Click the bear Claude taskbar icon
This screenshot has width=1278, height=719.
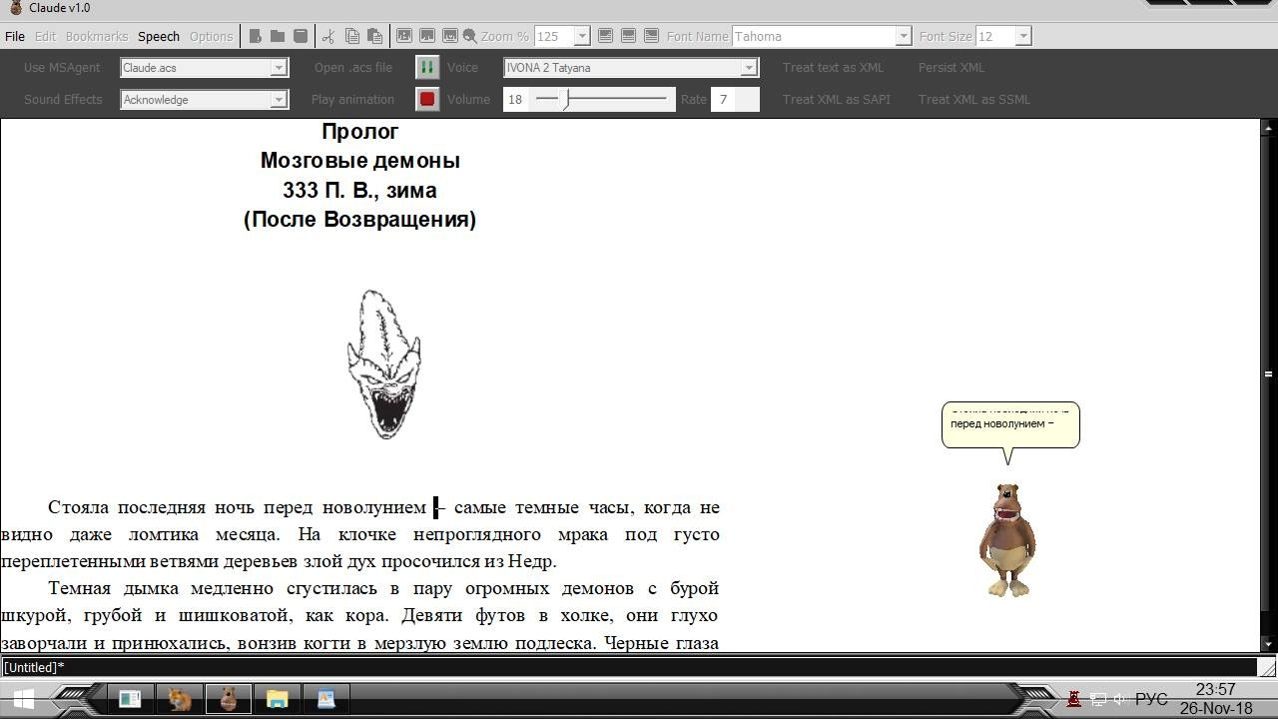[229, 699]
